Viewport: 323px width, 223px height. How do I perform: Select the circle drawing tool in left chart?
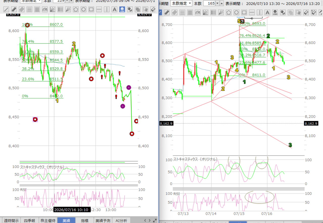[84, 10]
